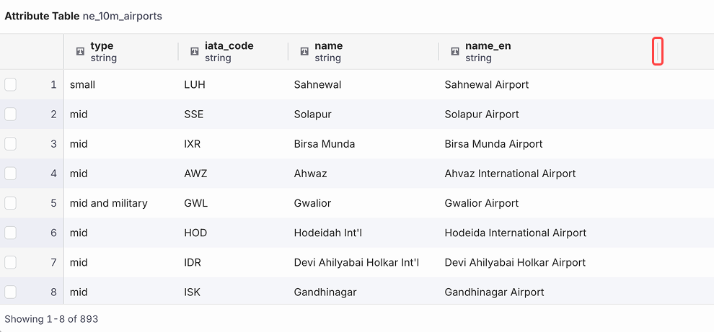Click the name_en column resize handle

[658, 51]
